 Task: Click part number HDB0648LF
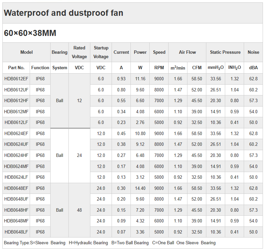16,232
